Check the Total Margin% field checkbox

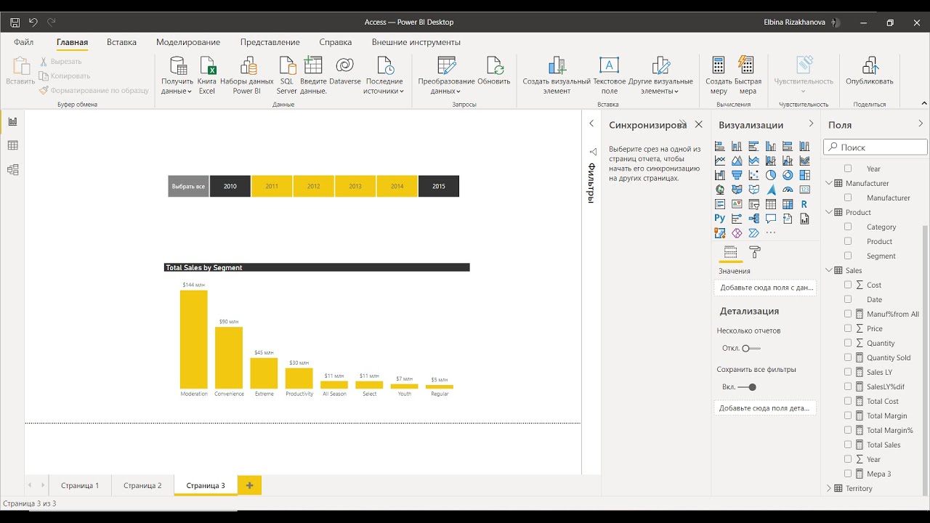(848, 430)
